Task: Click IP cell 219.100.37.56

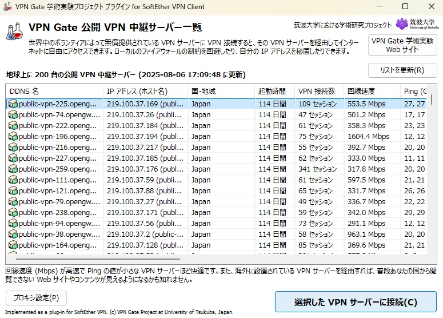Action: pyautogui.click(x=144, y=224)
